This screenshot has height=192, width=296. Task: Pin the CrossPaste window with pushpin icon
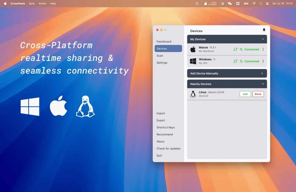point(264,30)
